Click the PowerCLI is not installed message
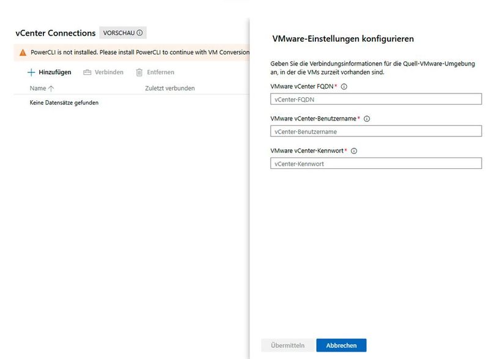Screen dimensions: 489x359 tap(140, 53)
